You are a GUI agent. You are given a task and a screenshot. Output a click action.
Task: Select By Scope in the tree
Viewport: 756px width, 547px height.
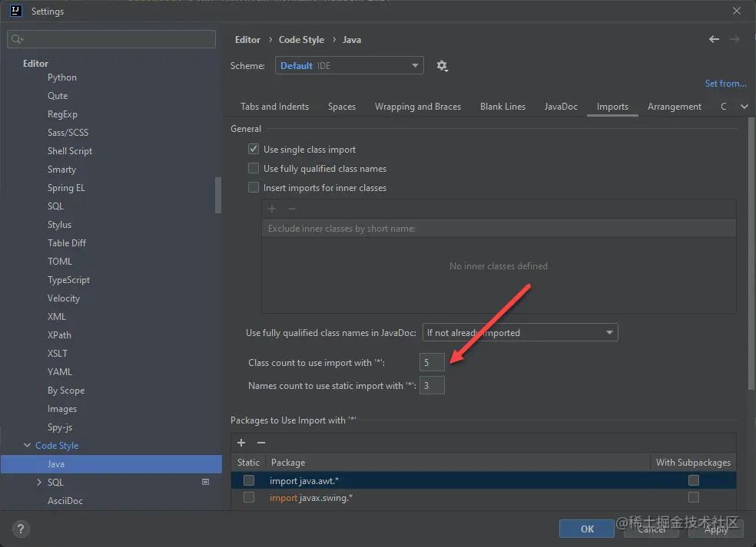coord(66,390)
